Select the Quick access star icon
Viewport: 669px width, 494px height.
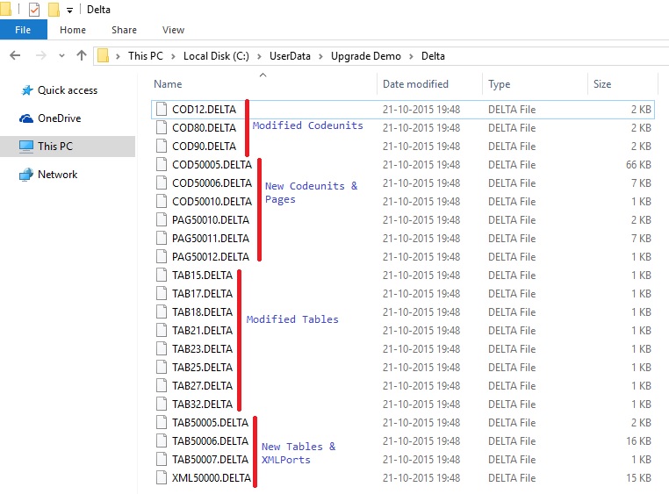(25, 90)
